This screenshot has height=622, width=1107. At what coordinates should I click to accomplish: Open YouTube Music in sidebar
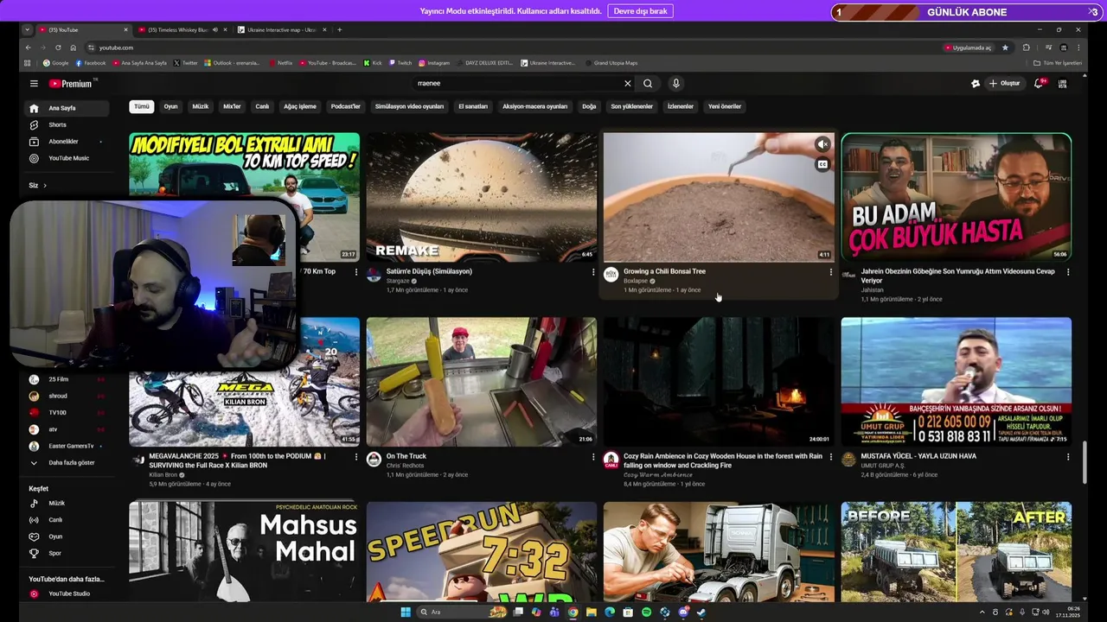[x=67, y=158]
